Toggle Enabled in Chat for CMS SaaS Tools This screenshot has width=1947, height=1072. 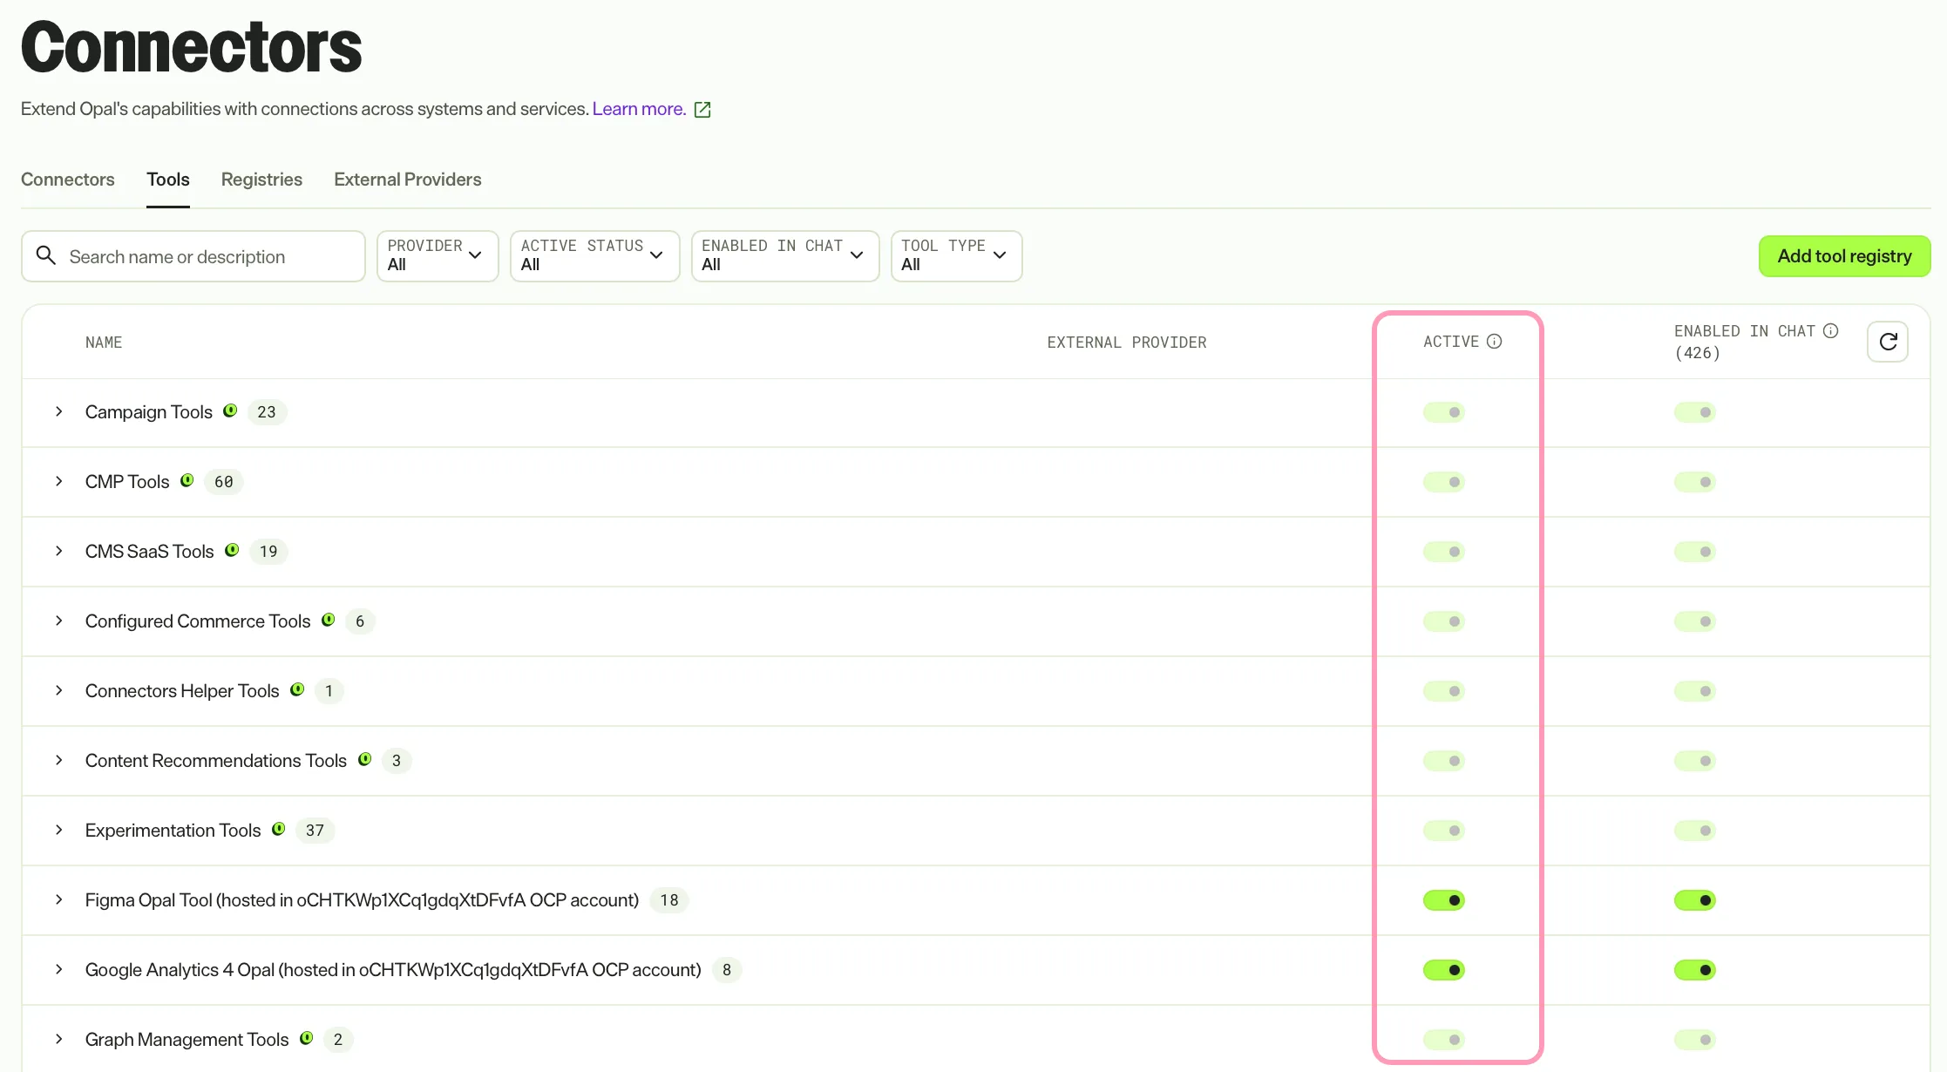(x=1695, y=552)
